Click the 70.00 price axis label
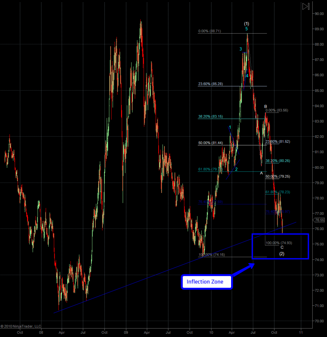 point(318,321)
